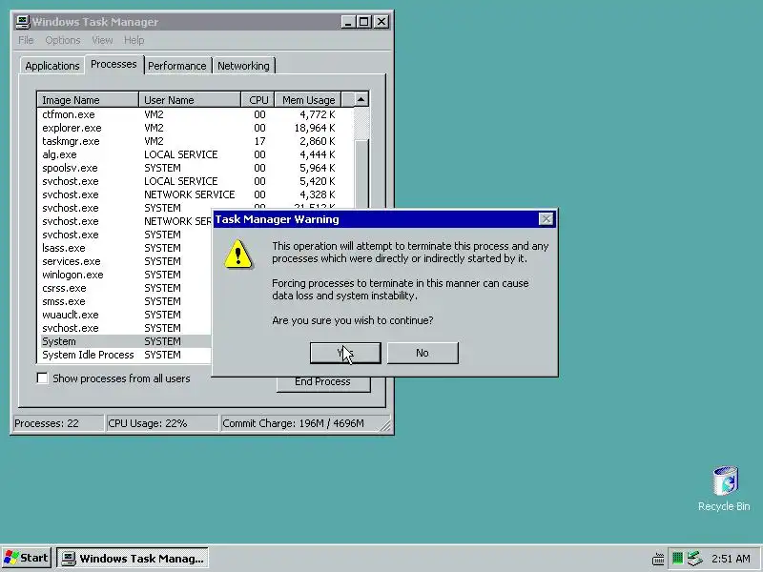Viewport: 763px width, 572px height.
Task: Click the yellow warning icon in dialog
Action: (237, 254)
